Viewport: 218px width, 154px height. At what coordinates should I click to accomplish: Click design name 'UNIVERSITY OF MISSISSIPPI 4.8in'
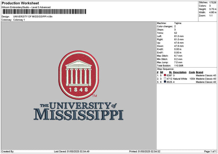point(33,17)
